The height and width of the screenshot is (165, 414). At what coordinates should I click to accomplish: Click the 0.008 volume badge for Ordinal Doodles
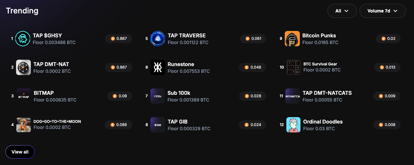pos(387,125)
